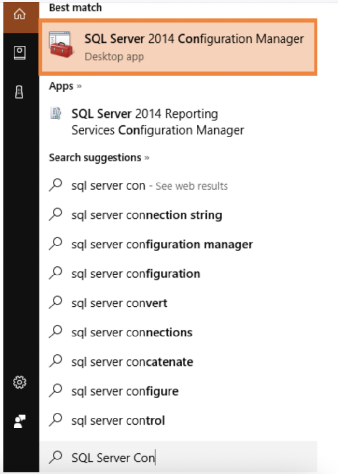338x474 pixels.
Task: Expand the Search suggestions chevron
Action: coord(147,158)
